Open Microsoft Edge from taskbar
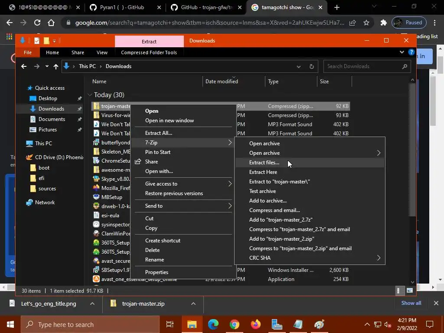The width and height of the screenshot is (444, 333). (213, 324)
